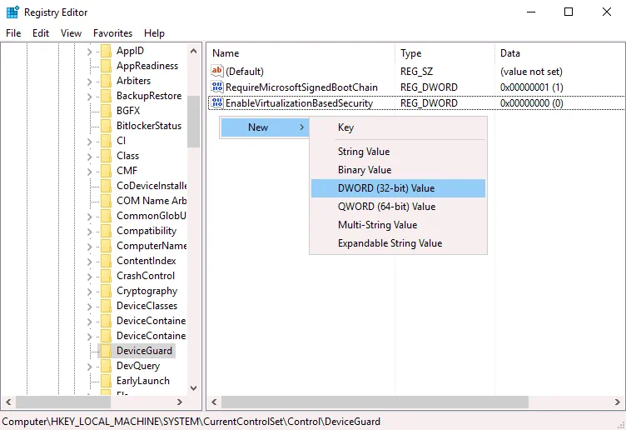The width and height of the screenshot is (626, 430).
Task: Expand the DevQuery tree node
Action: [x=89, y=366]
